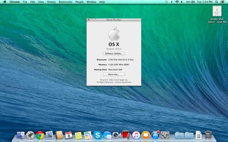Open Documents folder stack in dock
This screenshot has width=228, height=142.
(x=189, y=135)
